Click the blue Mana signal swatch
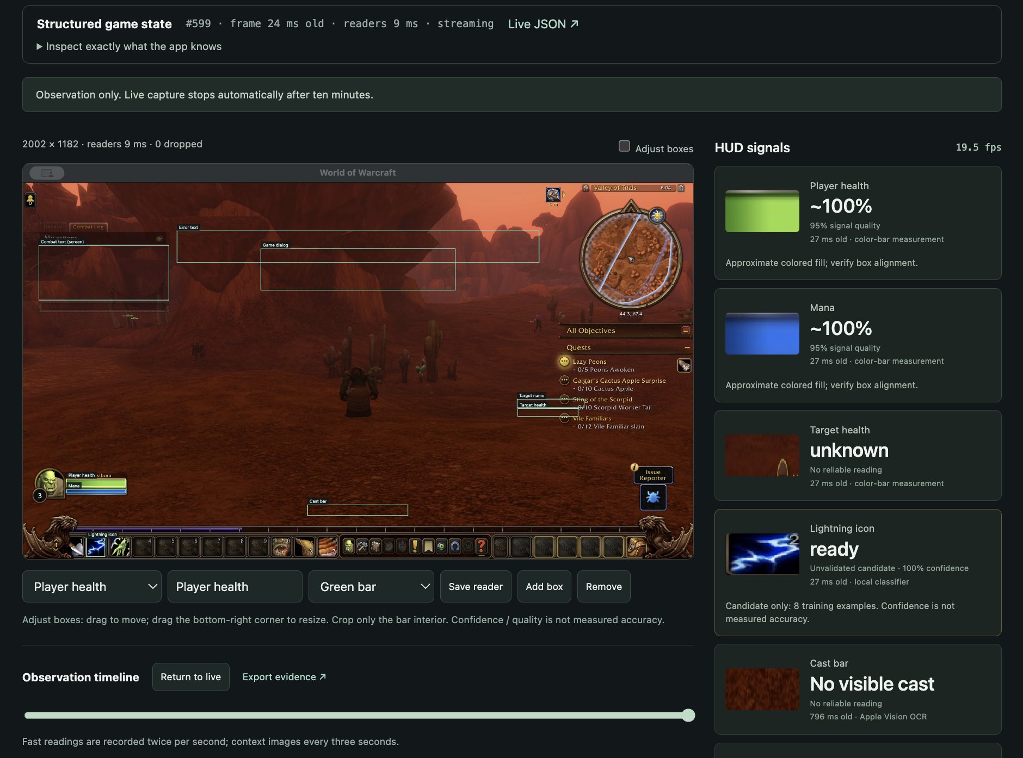This screenshot has height=758, width=1023. 762,334
